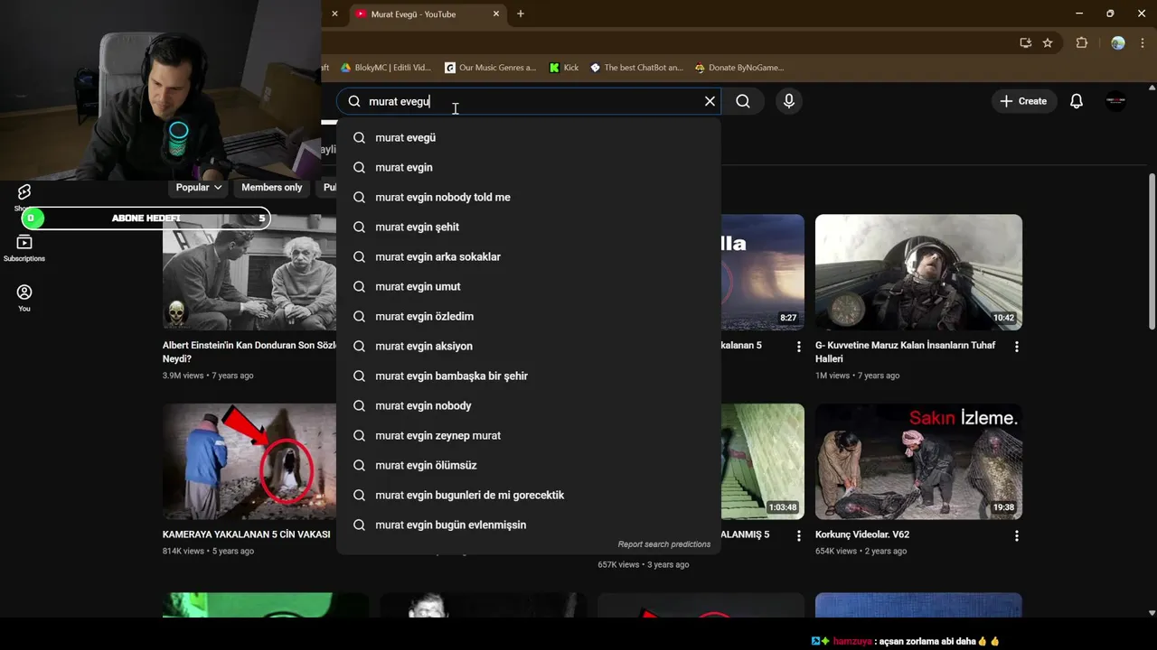Open Subscriptions in the sidebar
The image size is (1157, 650).
pos(24,248)
